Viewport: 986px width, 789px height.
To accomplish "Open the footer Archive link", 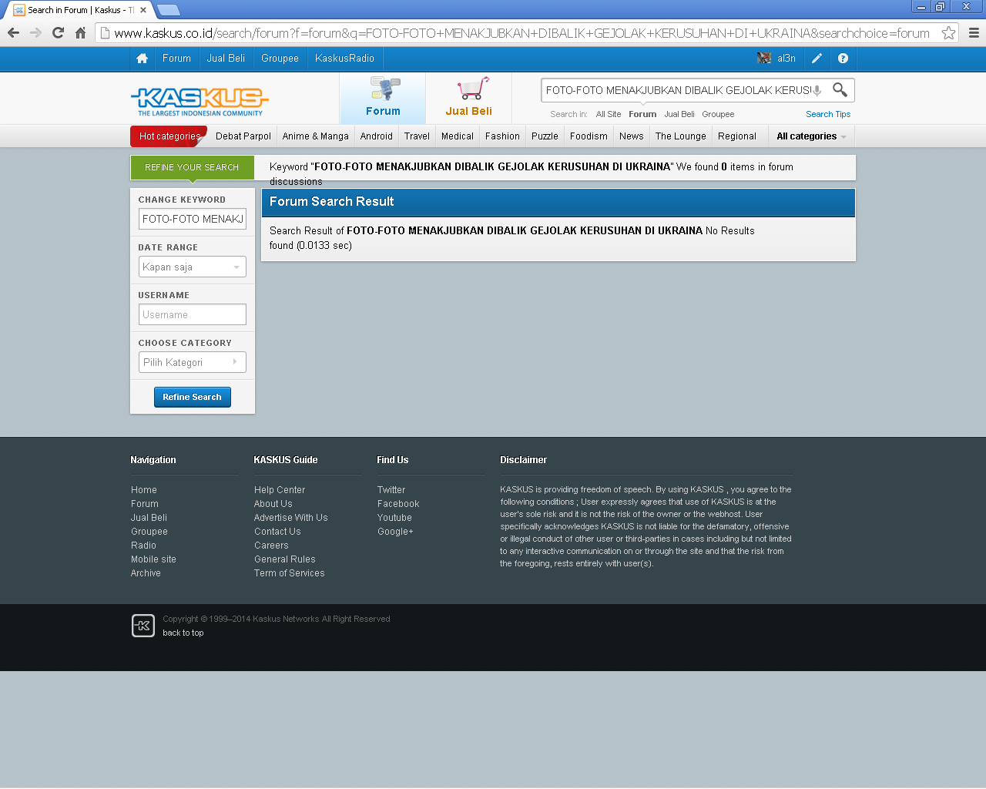I will 146,573.
